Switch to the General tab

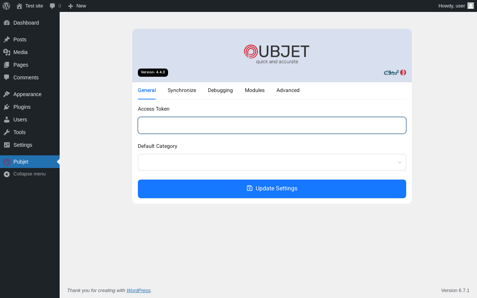pos(147,91)
